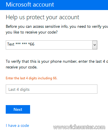Expand the phone number dropdown arrow
Image resolution: width=108 pixels, height=130 pixels.
(95, 45)
